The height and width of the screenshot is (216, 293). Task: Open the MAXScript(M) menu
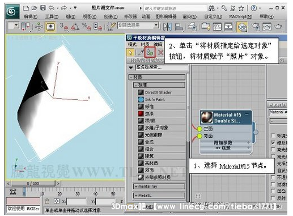click(x=241, y=16)
